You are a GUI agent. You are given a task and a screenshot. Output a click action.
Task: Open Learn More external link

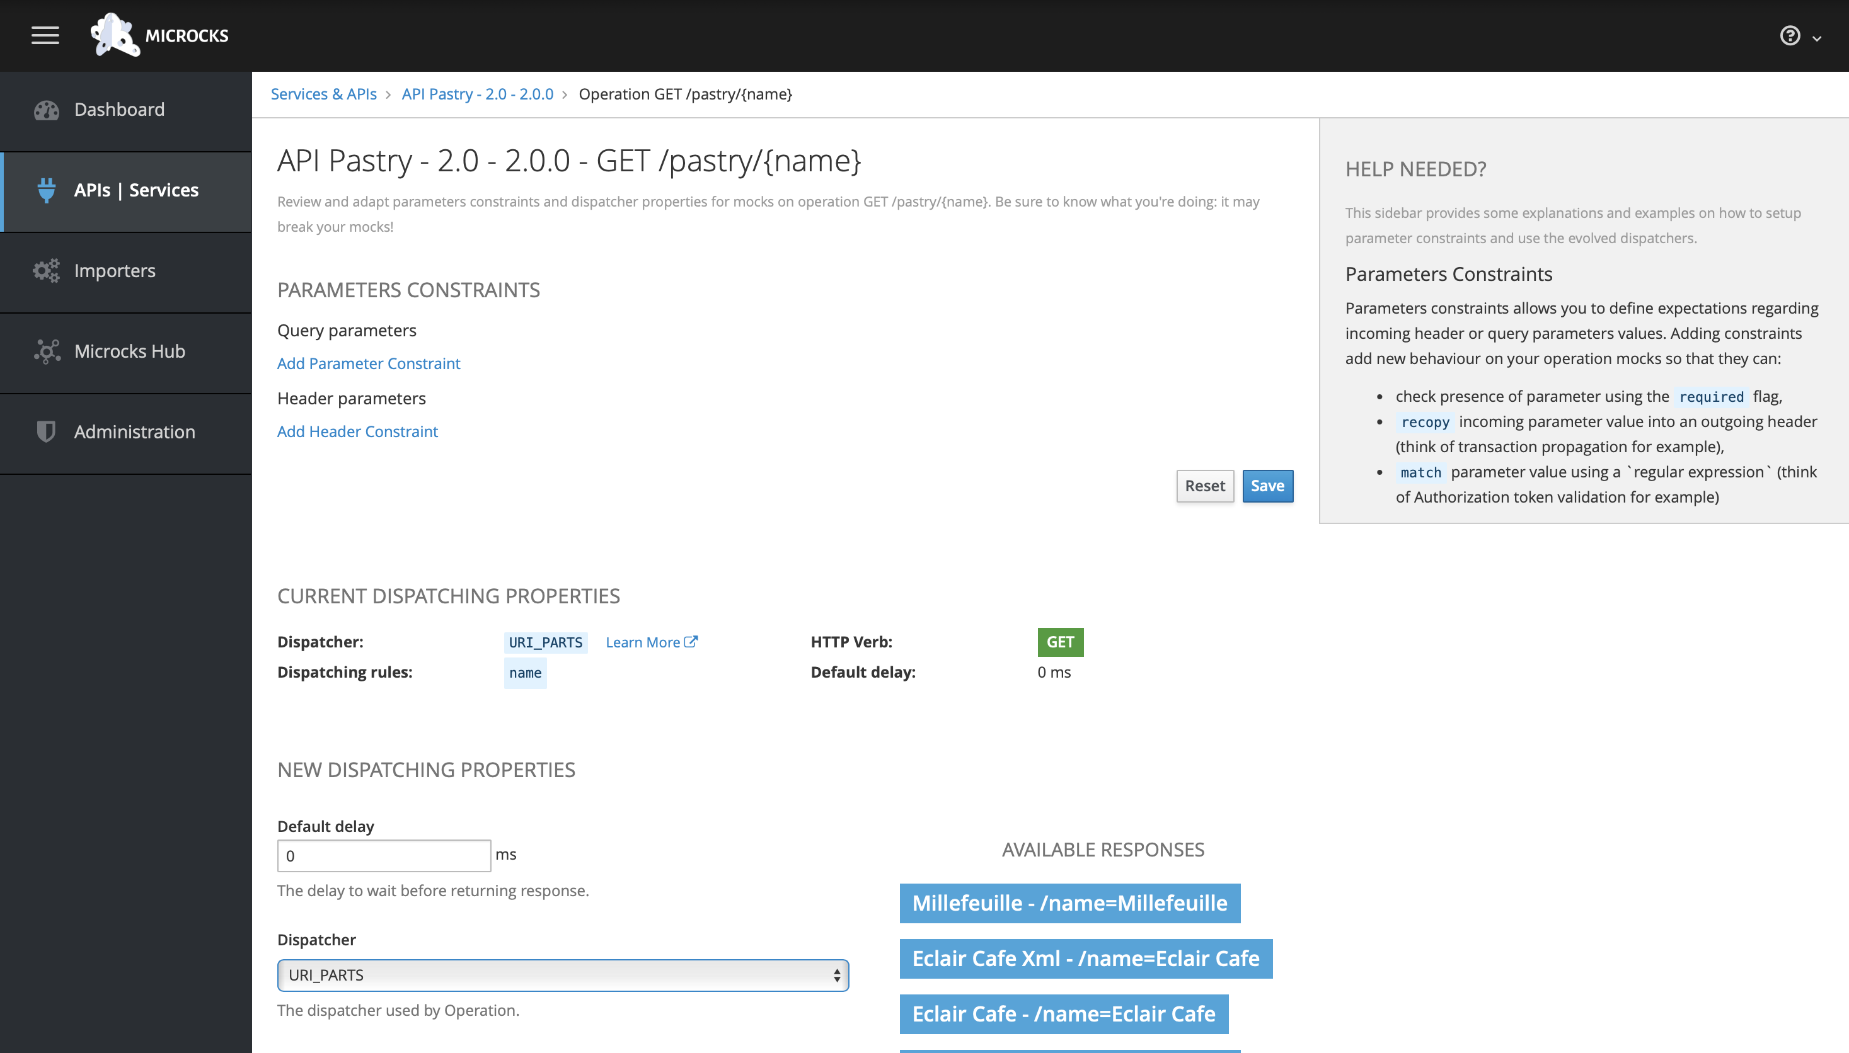pyautogui.click(x=650, y=642)
